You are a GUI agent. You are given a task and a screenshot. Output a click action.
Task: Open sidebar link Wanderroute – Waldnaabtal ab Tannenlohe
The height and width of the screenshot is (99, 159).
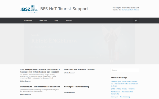coord(122,93)
